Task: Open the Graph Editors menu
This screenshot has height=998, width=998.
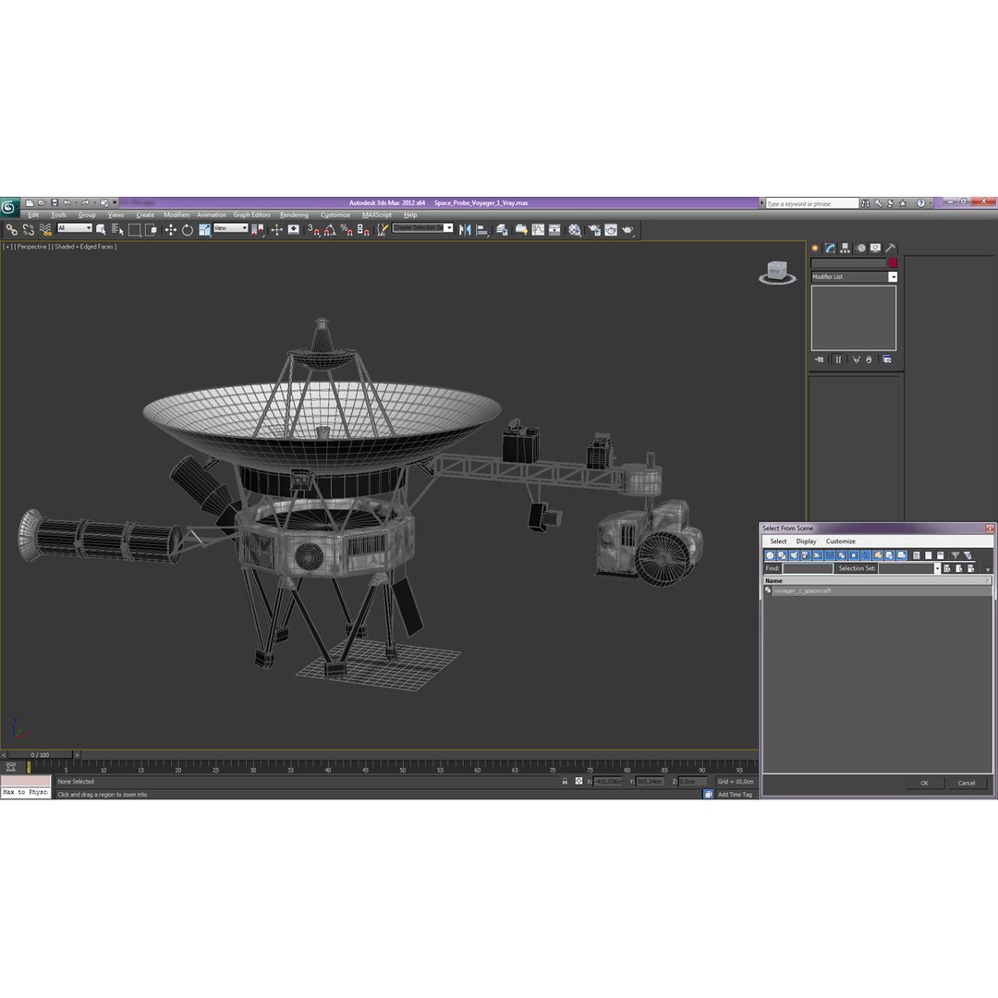Action: 251,215
